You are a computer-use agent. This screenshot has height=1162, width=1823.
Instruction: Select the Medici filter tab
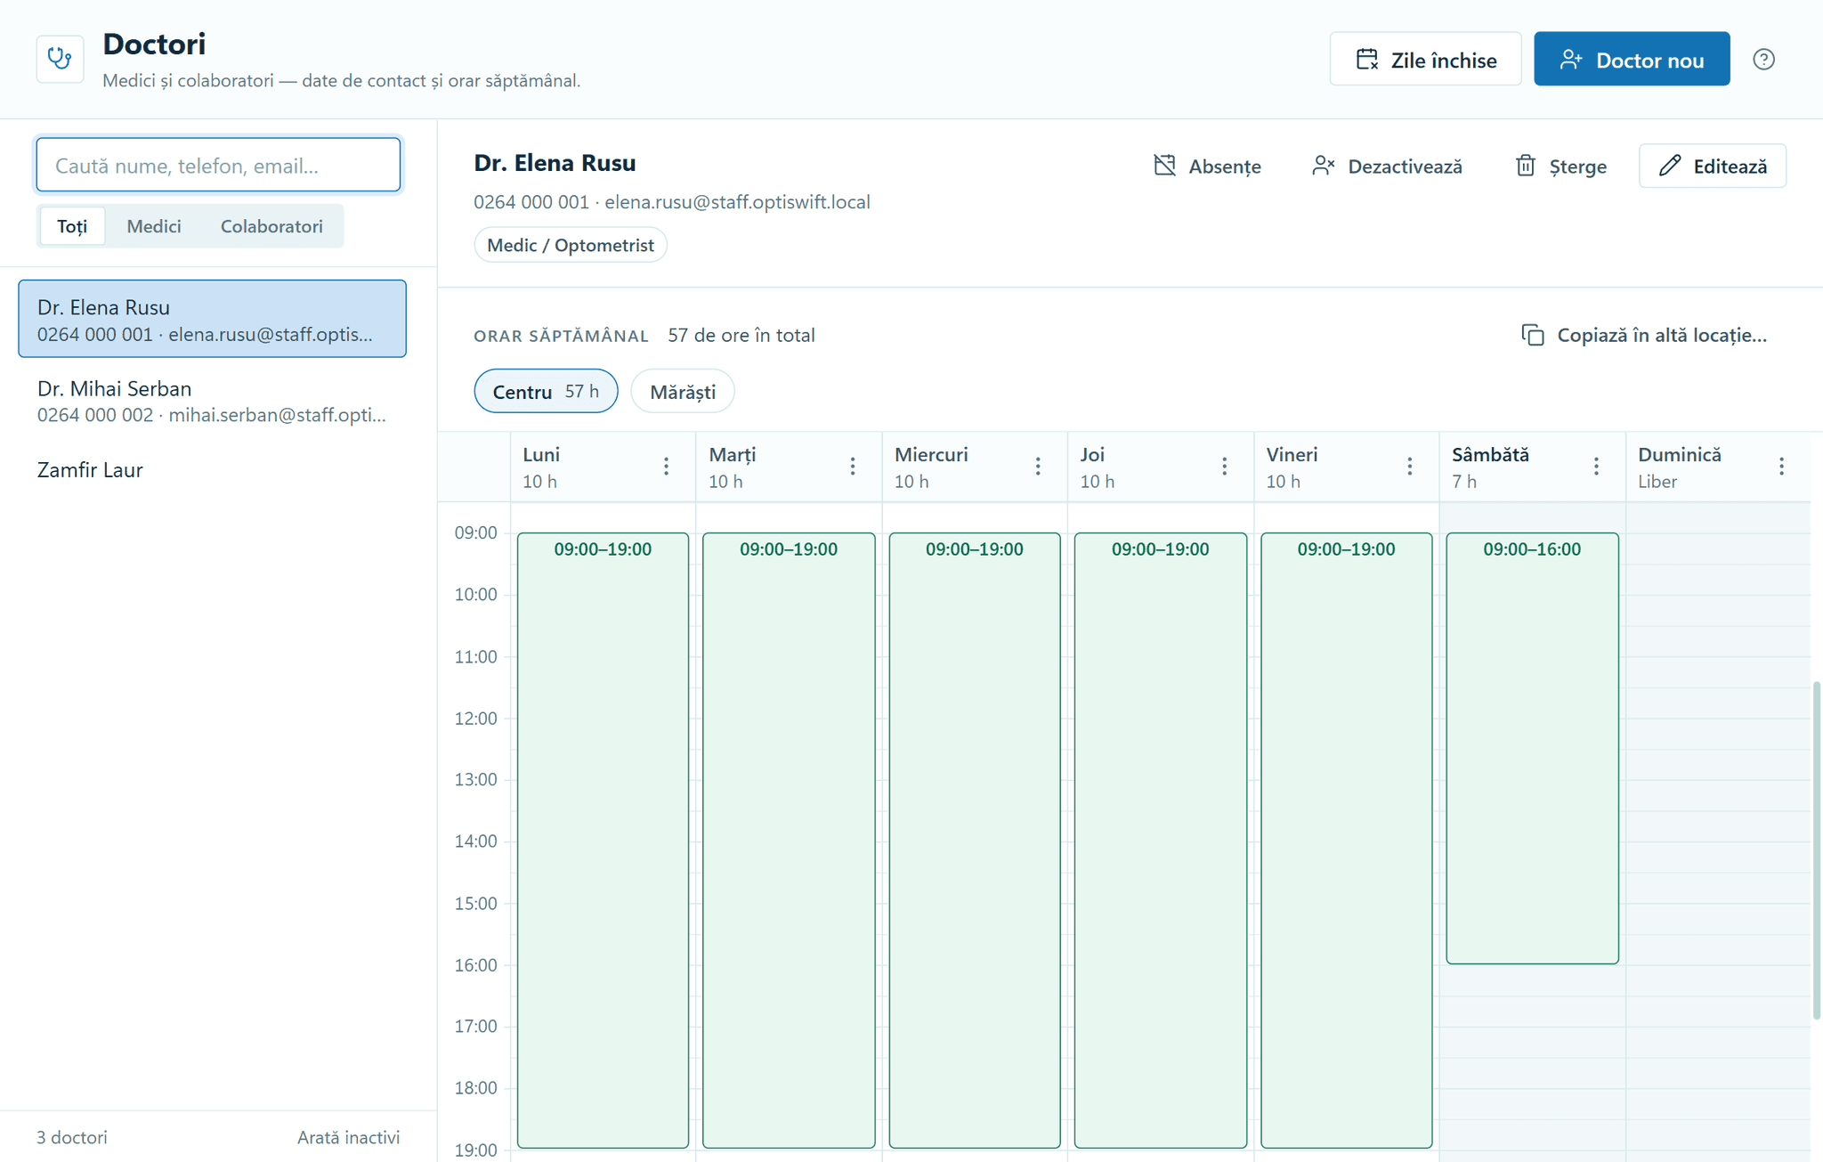tap(154, 226)
